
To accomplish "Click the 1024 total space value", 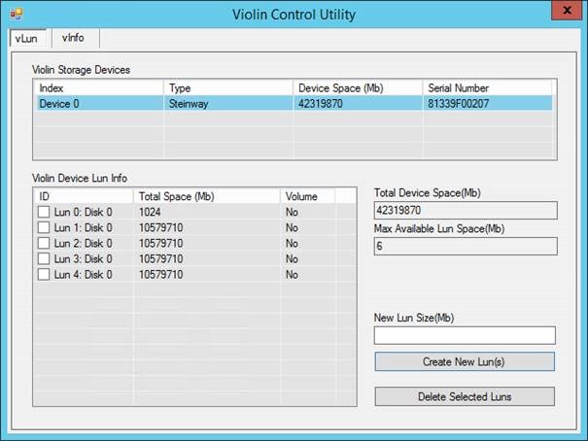I will (x=150, y=212).
